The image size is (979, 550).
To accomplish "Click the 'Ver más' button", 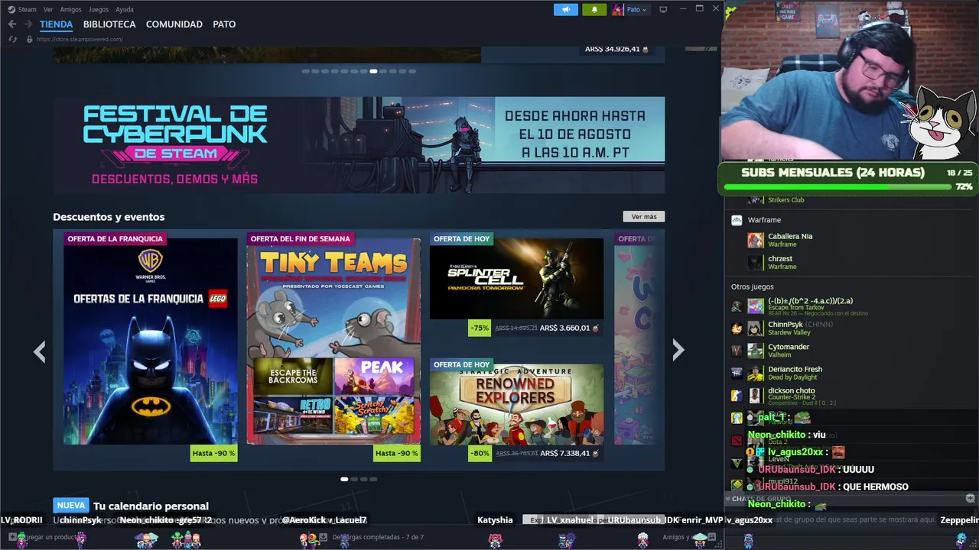I will click(644, 217).
